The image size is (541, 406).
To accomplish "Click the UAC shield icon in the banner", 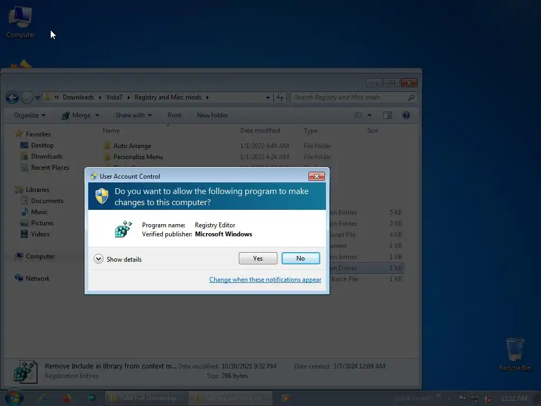I will [x=102, y=196].
